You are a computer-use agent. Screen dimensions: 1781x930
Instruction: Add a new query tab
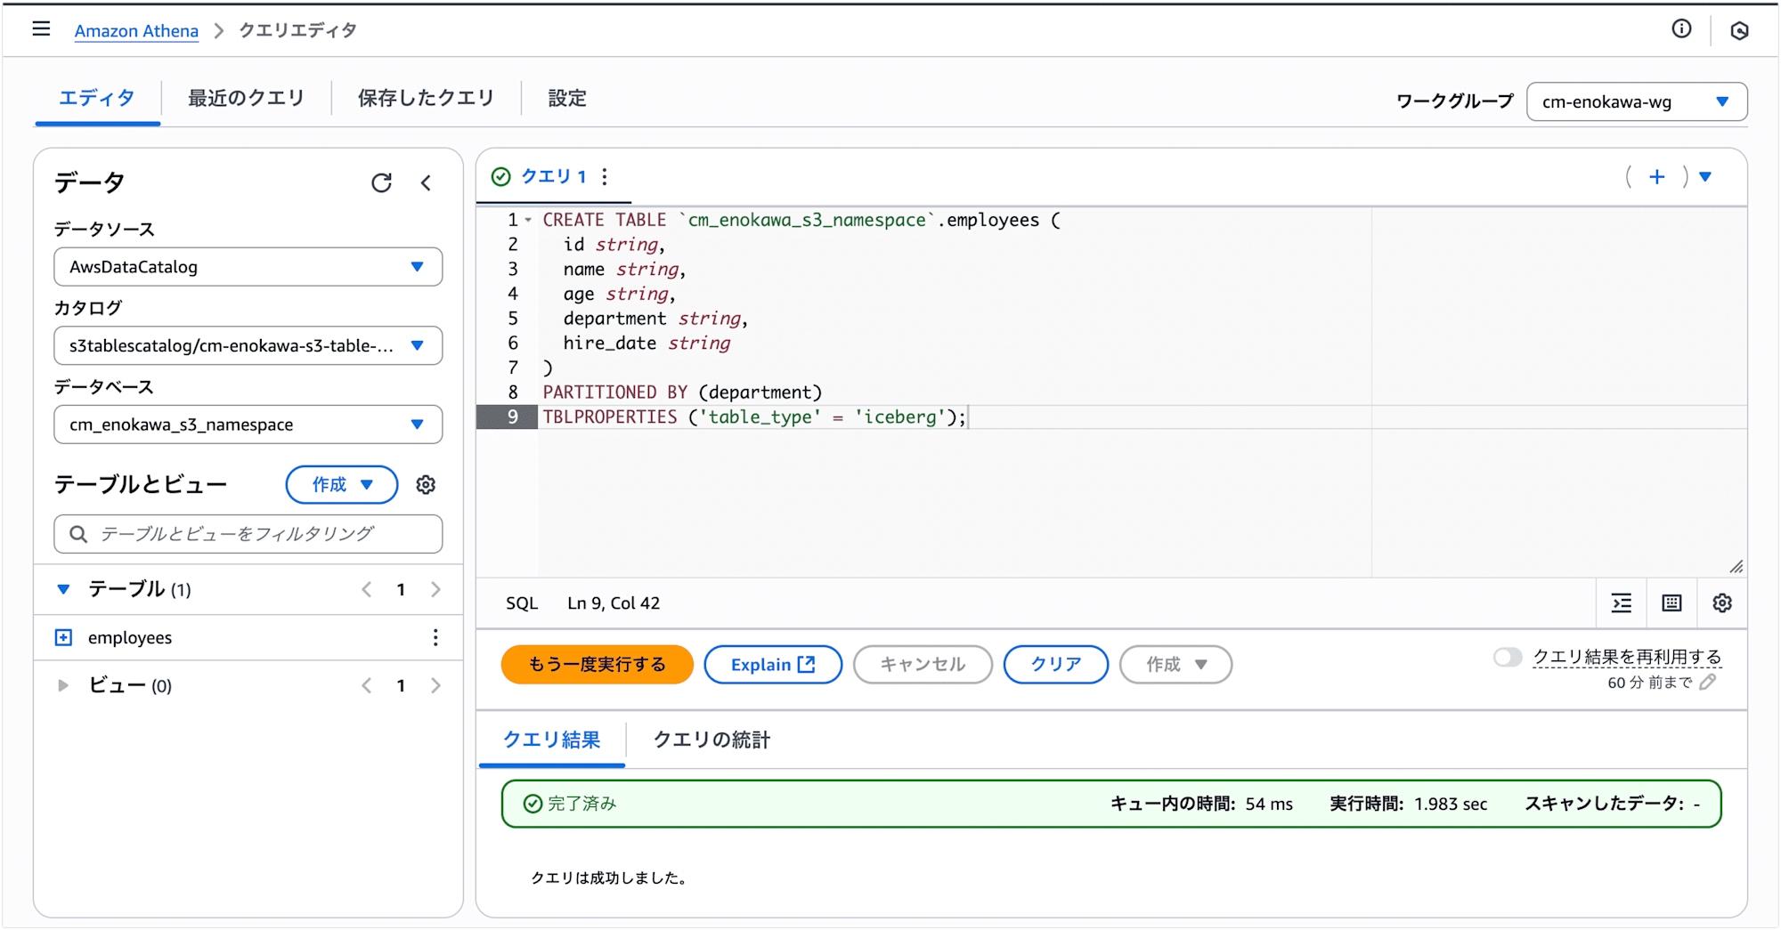[x=1656, y=176]
